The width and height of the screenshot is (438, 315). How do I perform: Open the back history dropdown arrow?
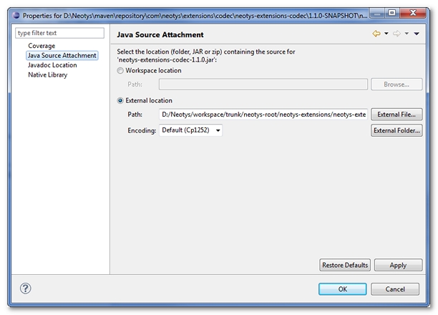point(386,34)
